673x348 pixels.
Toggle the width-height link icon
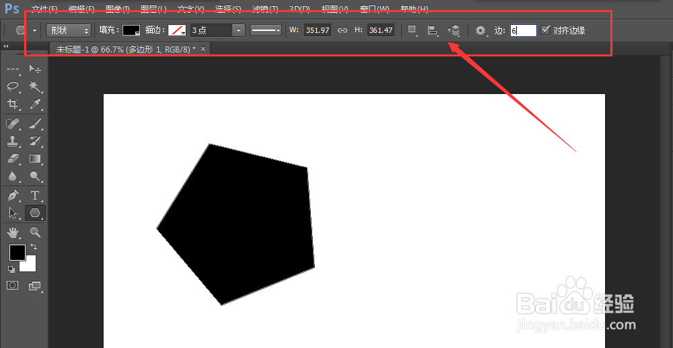342,30
